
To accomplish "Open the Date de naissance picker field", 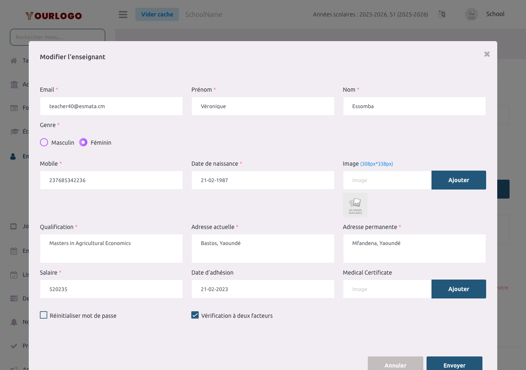I will click(263, 180).
